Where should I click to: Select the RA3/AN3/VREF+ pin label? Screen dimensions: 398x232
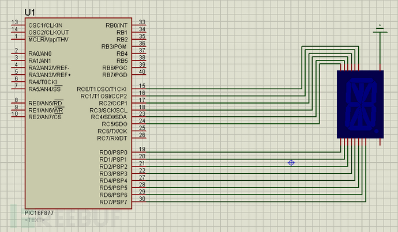(50, 75)
